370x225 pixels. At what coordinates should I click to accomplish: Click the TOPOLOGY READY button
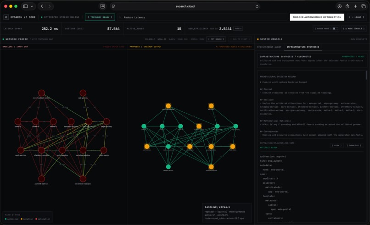click(100, 17)
